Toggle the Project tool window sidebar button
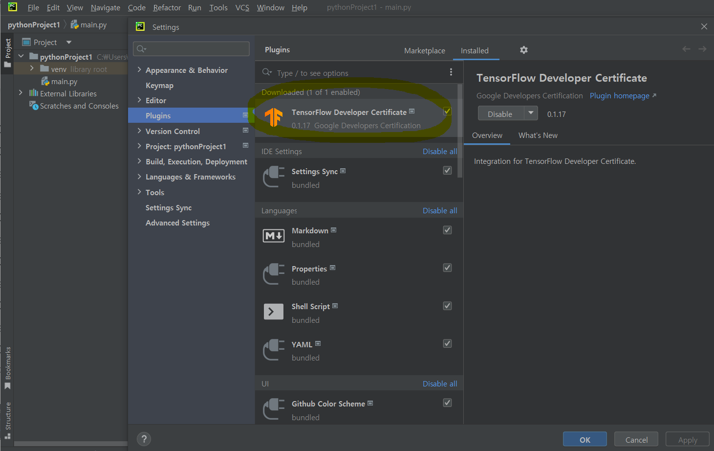 (8, 53)
